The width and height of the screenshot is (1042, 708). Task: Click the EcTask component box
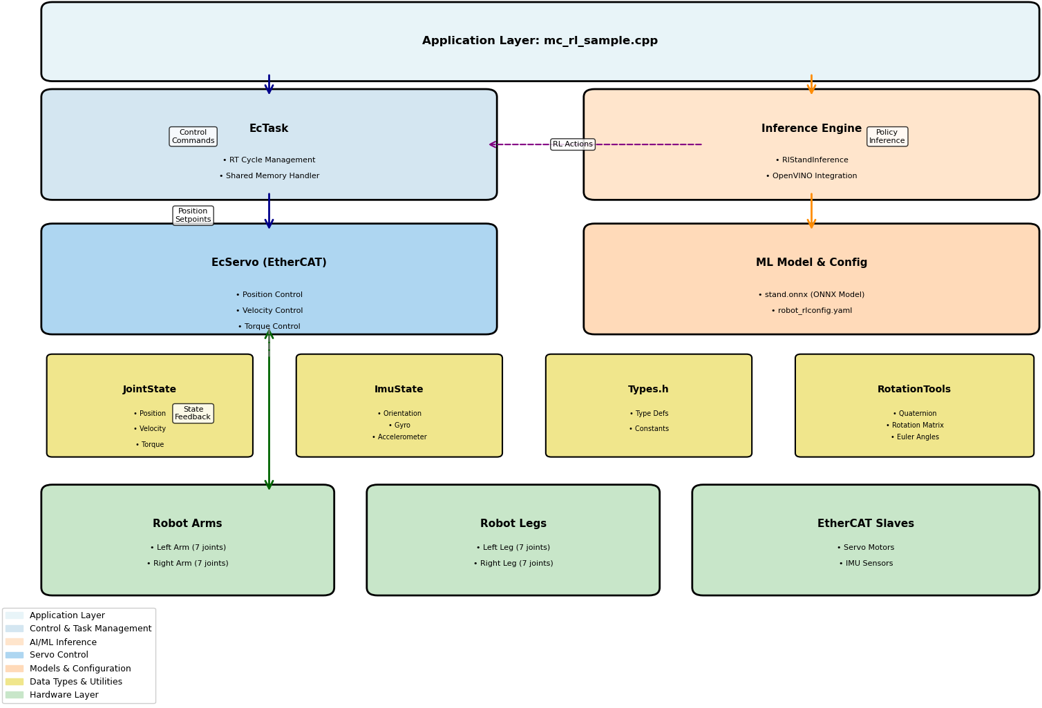click(269, 143)
